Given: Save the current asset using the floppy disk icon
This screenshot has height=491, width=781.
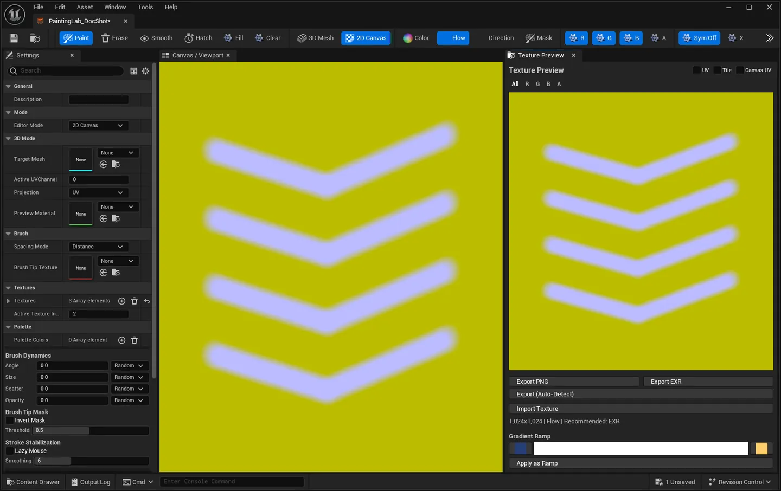Looking at the screenshot, I should point(14,38).
